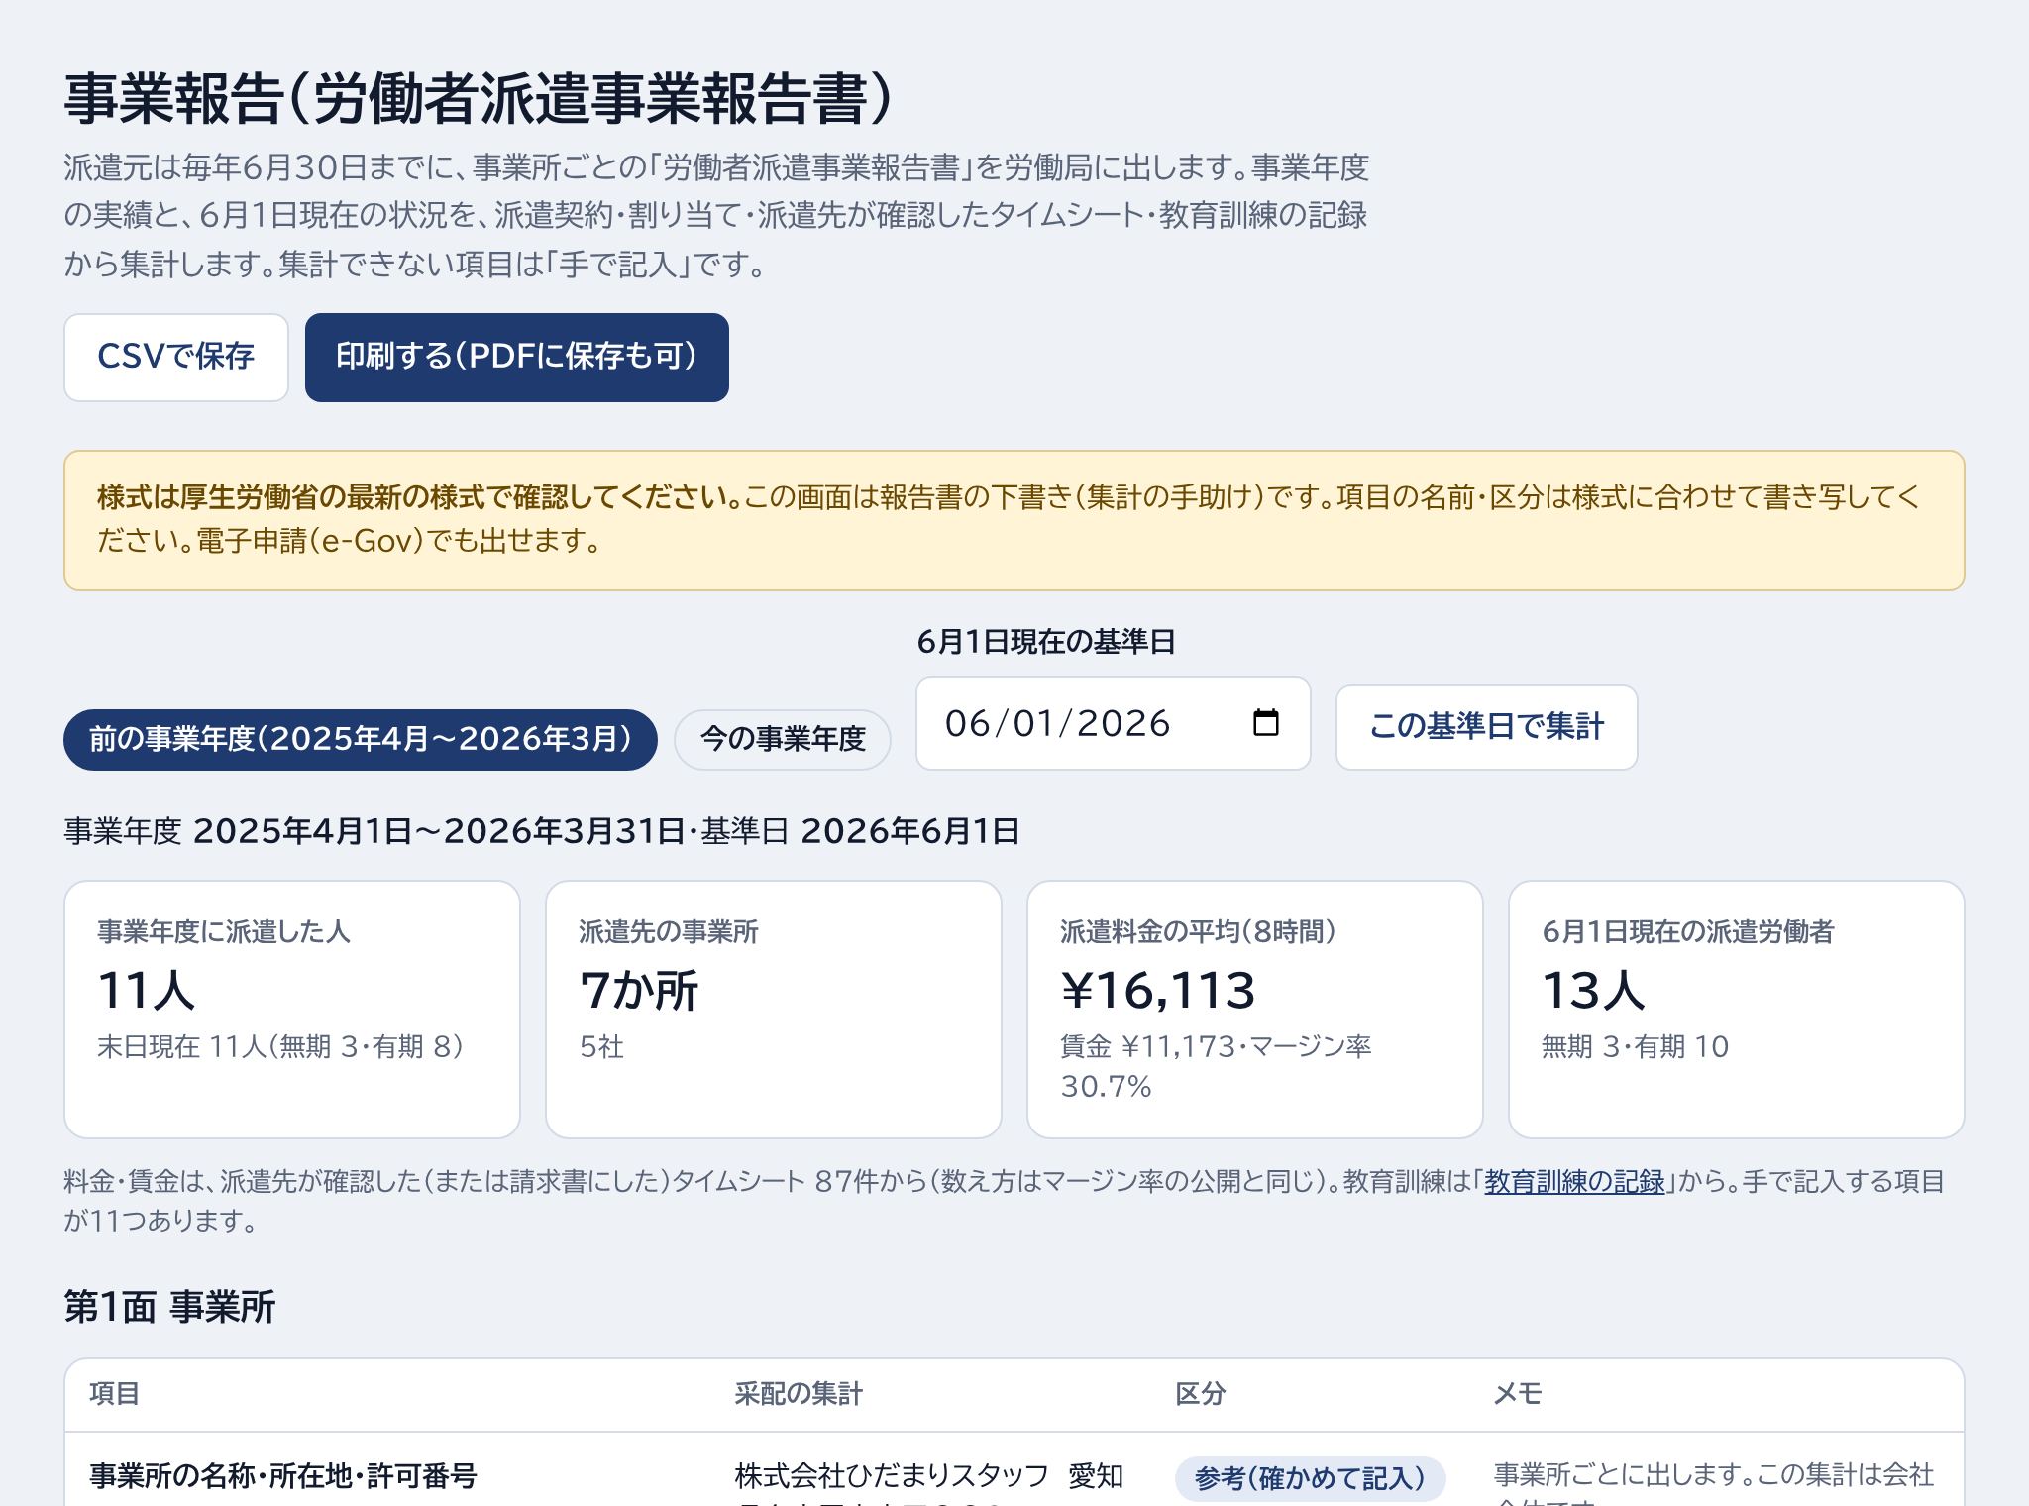Click the メモ column header
2029x1506 pixels.
[1519, 1394]
